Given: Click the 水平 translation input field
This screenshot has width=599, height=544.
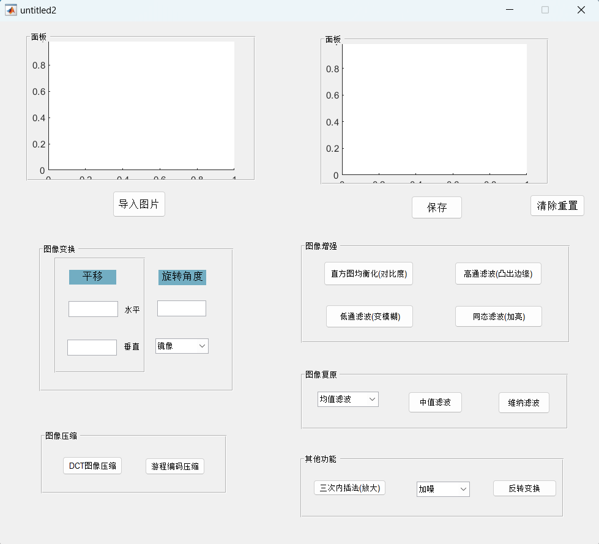Looking at the screenshot, I should tap(93, 308).
